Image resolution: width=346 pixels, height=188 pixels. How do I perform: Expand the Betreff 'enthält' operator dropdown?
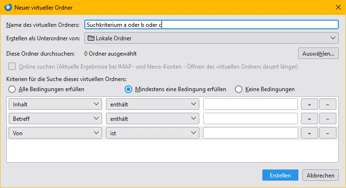[x=152, y=118]
